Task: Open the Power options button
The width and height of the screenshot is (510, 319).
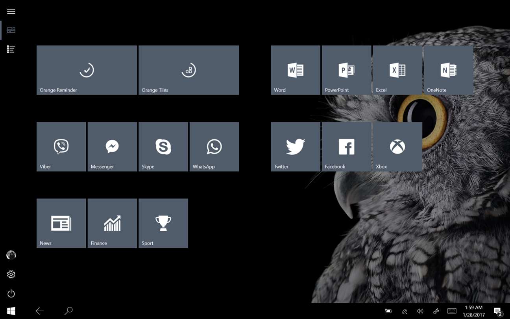Action: [x=11, y=294]
